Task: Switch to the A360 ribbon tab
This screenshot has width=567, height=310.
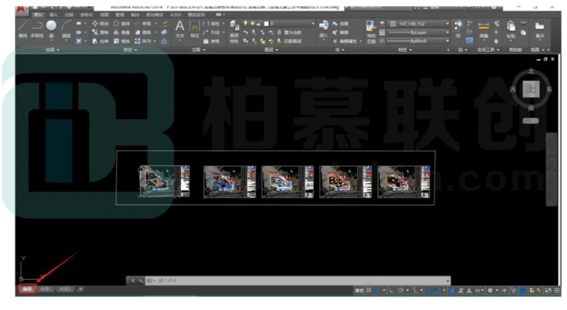Action: tap(175, 15)
